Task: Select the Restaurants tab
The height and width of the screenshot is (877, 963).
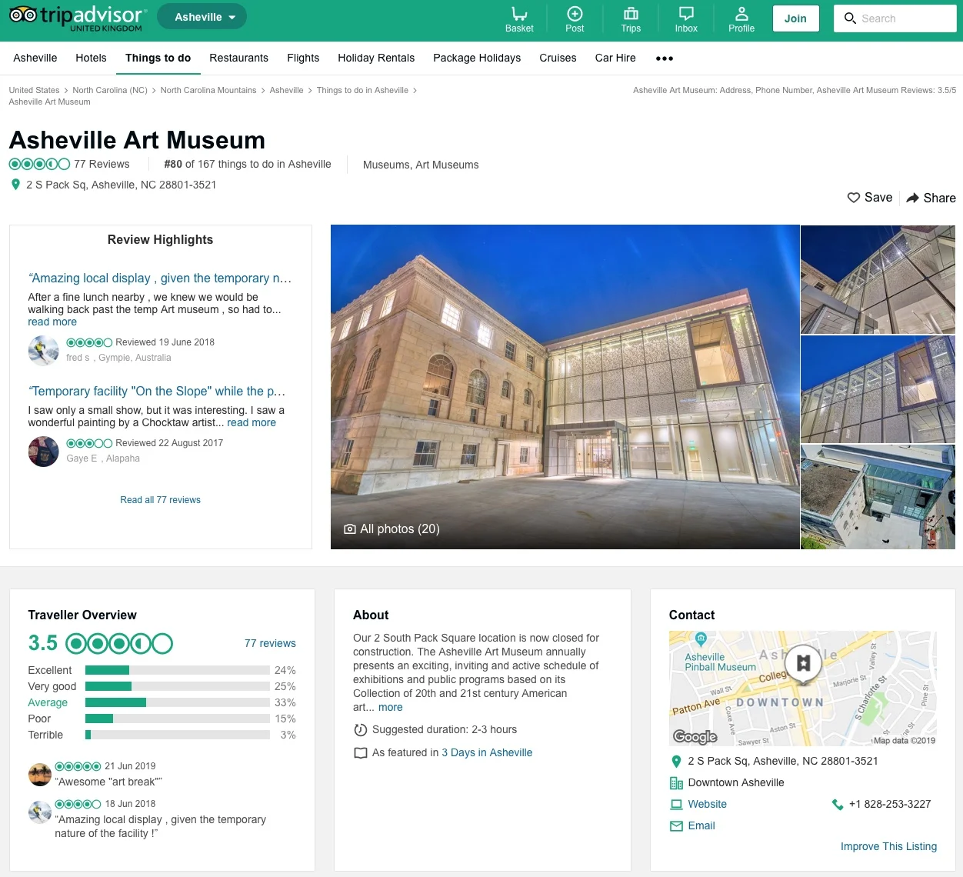Action: coord(239,58)
